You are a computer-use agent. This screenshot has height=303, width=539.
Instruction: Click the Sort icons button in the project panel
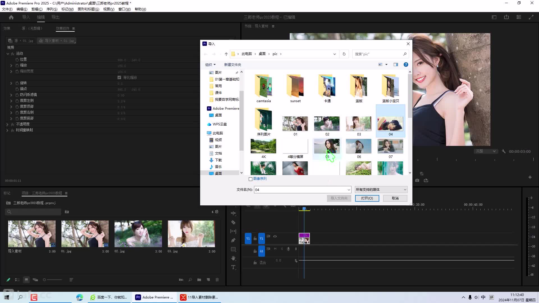click(x=71, y=280)
